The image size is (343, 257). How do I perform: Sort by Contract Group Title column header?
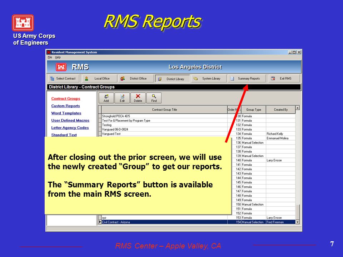click(x=164, y=110)
